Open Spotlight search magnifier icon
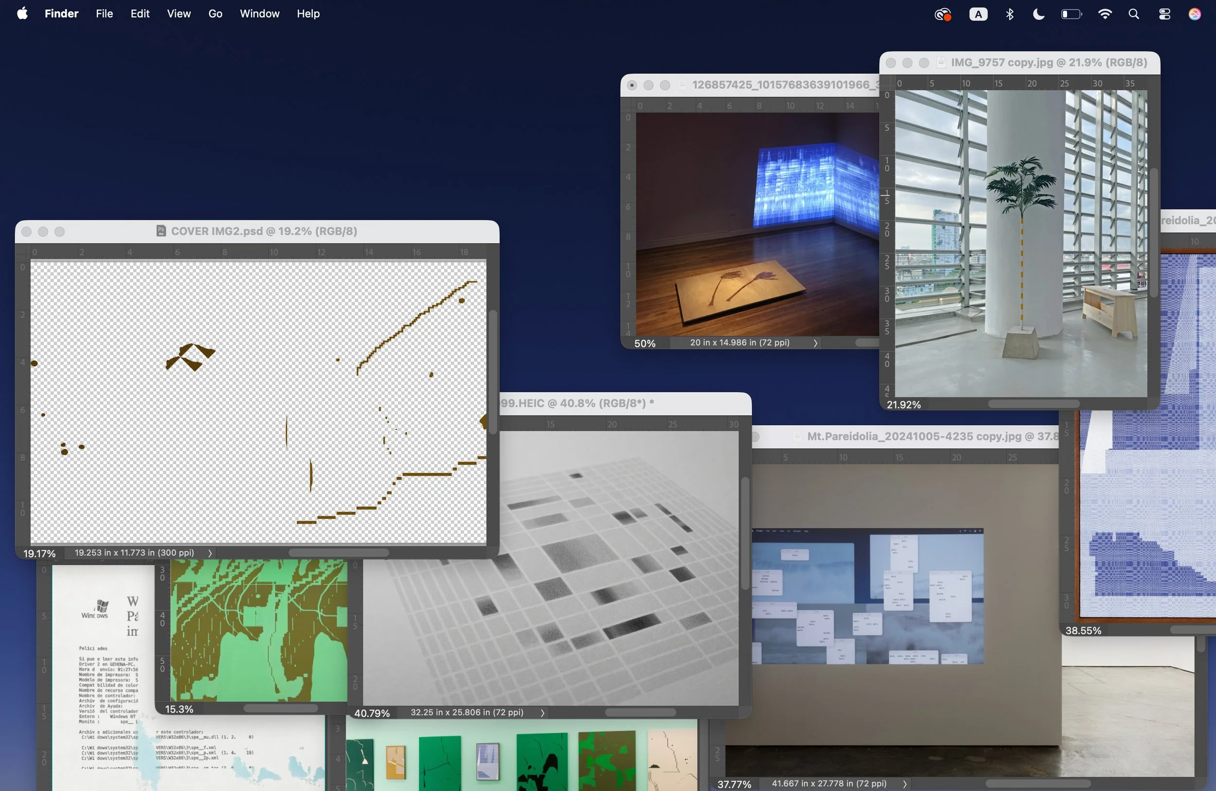The height and width of the screenshot is (791, 1216). pos(1134,14)
